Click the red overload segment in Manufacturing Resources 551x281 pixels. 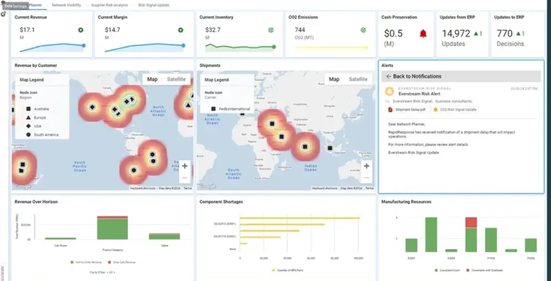pos(471,222)
